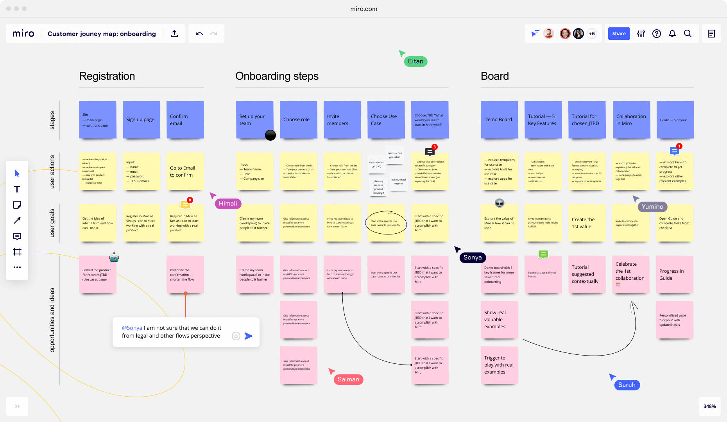Screen dimensions: 727x422
Task: Expand more tools with the ellipsis
Action: (17, 267)
